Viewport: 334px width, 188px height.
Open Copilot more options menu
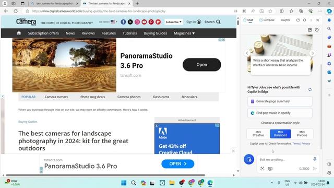click(311, 20)
